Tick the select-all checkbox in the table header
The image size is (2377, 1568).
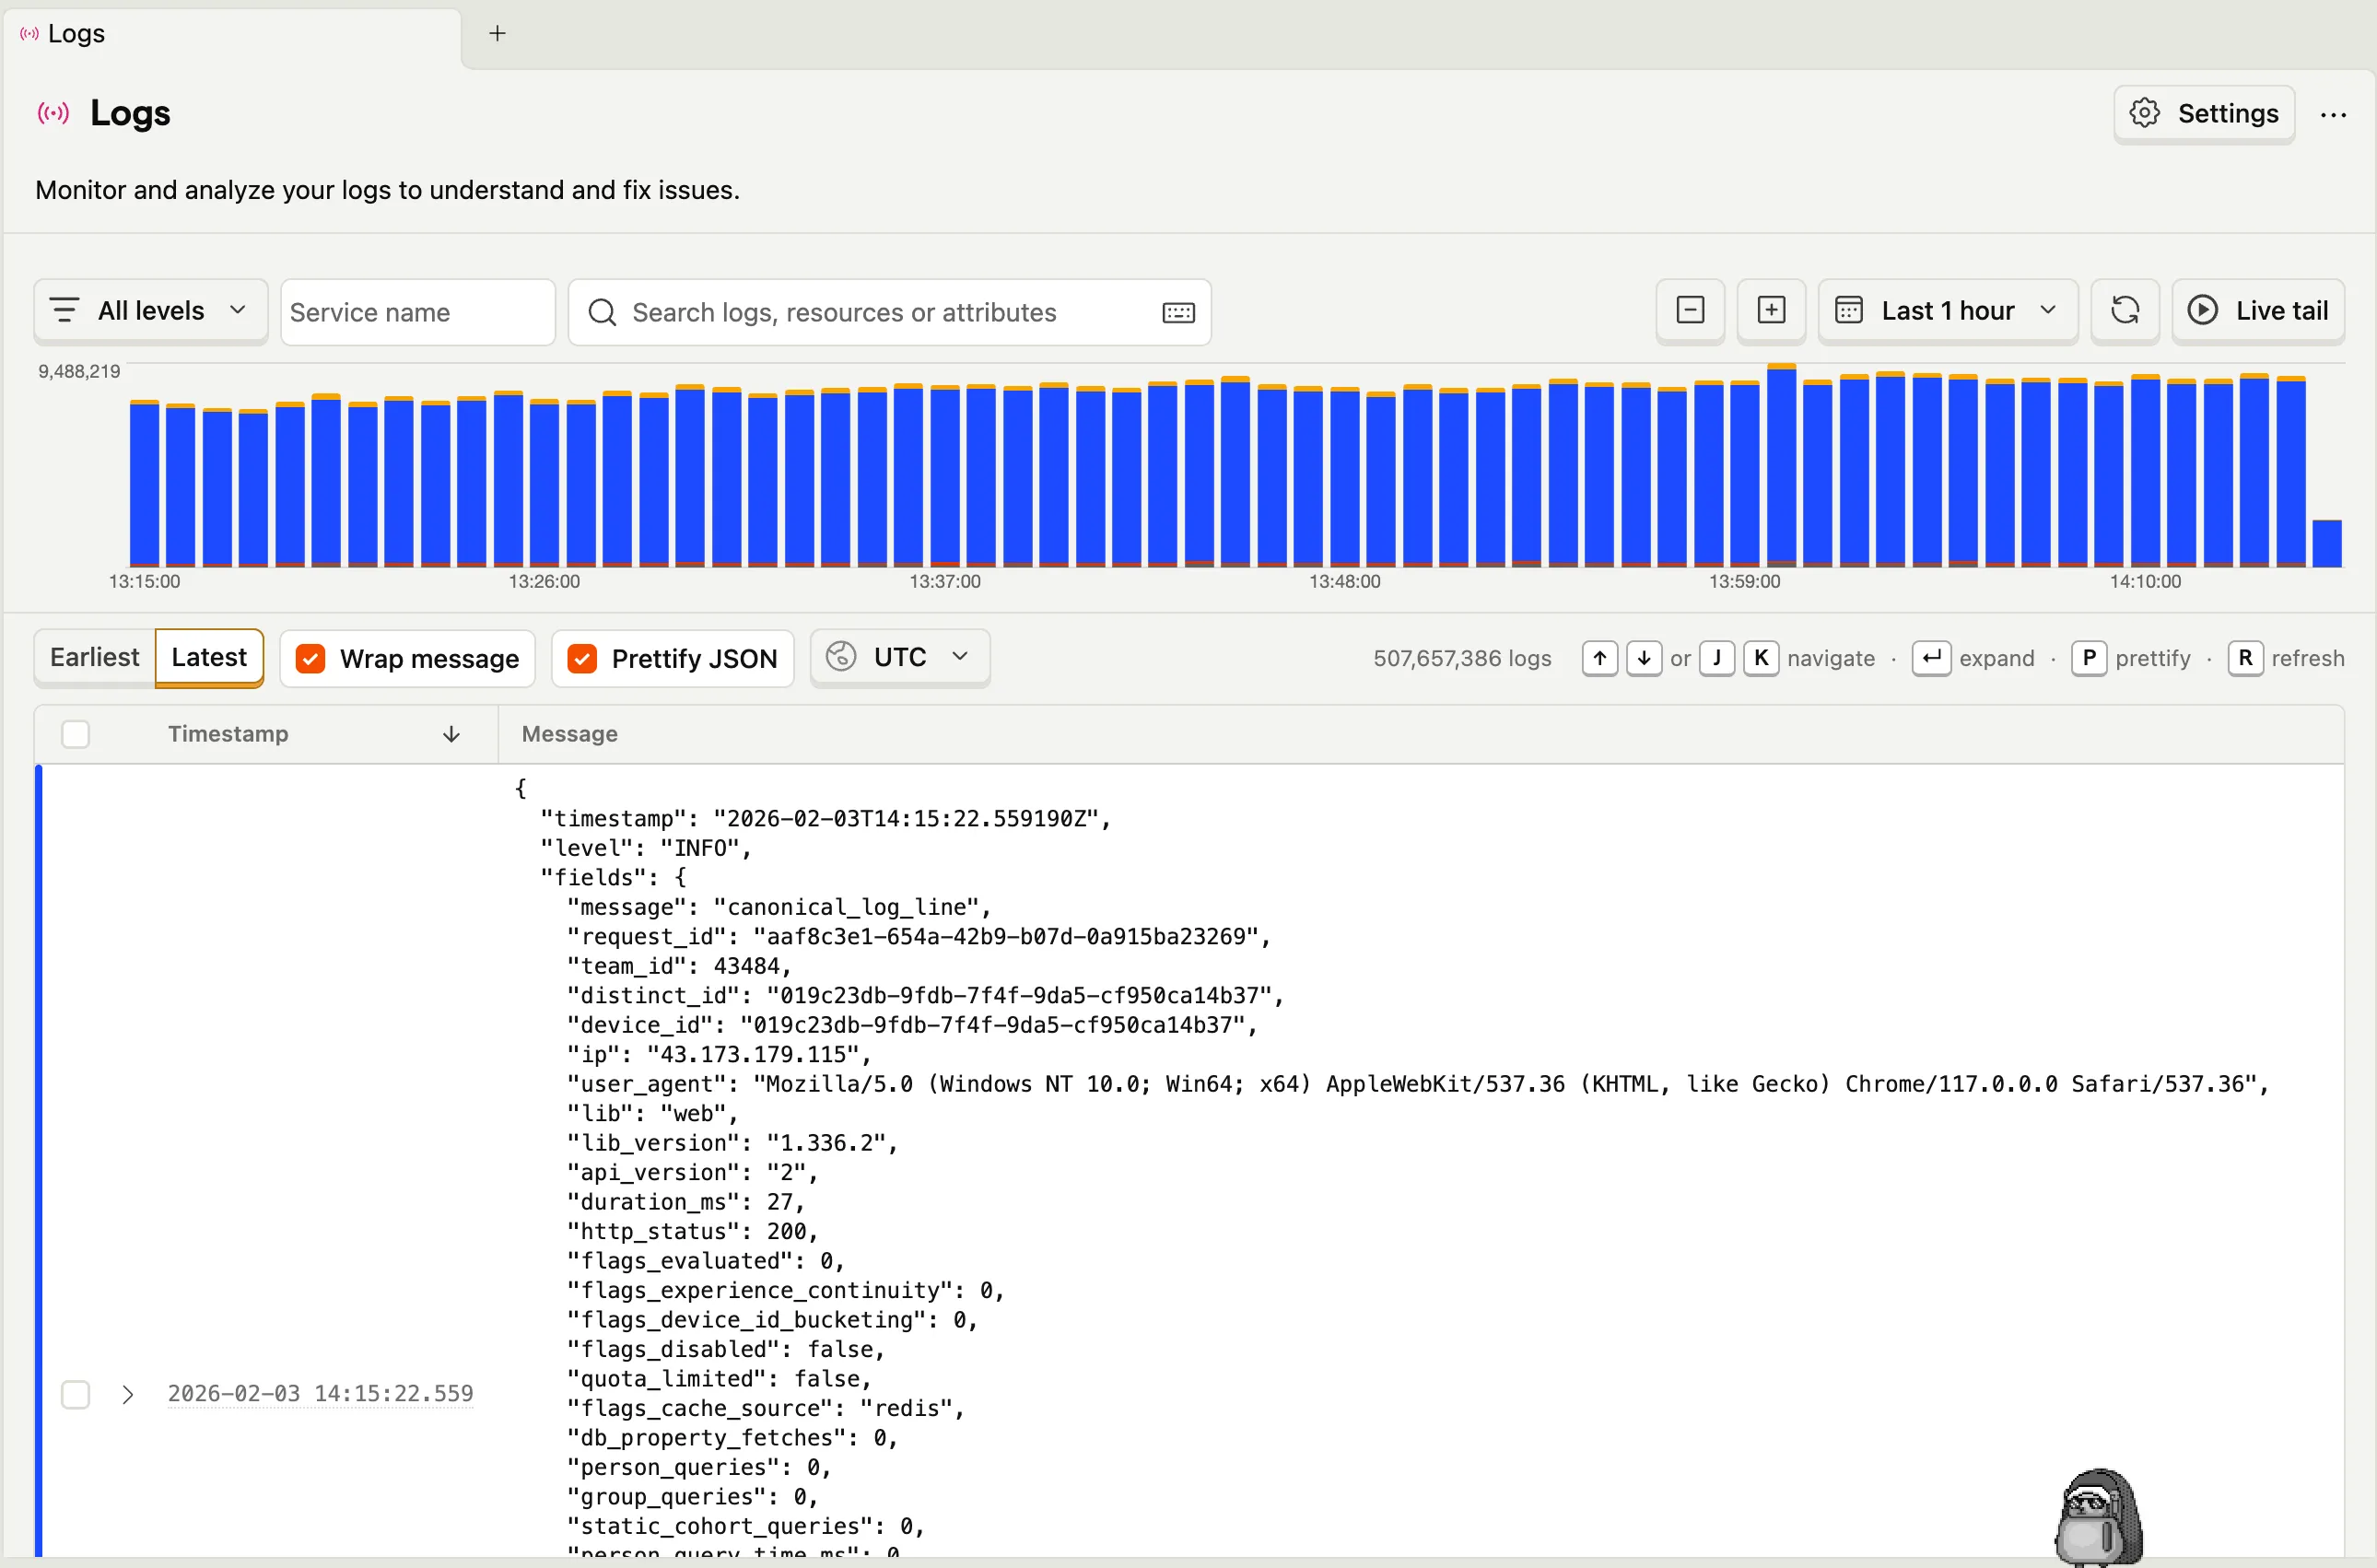pos(75,733)
